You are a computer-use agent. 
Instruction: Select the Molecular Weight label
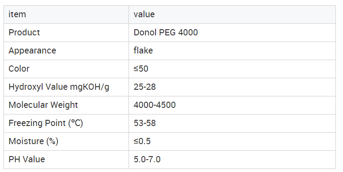[x=43, y=105]
